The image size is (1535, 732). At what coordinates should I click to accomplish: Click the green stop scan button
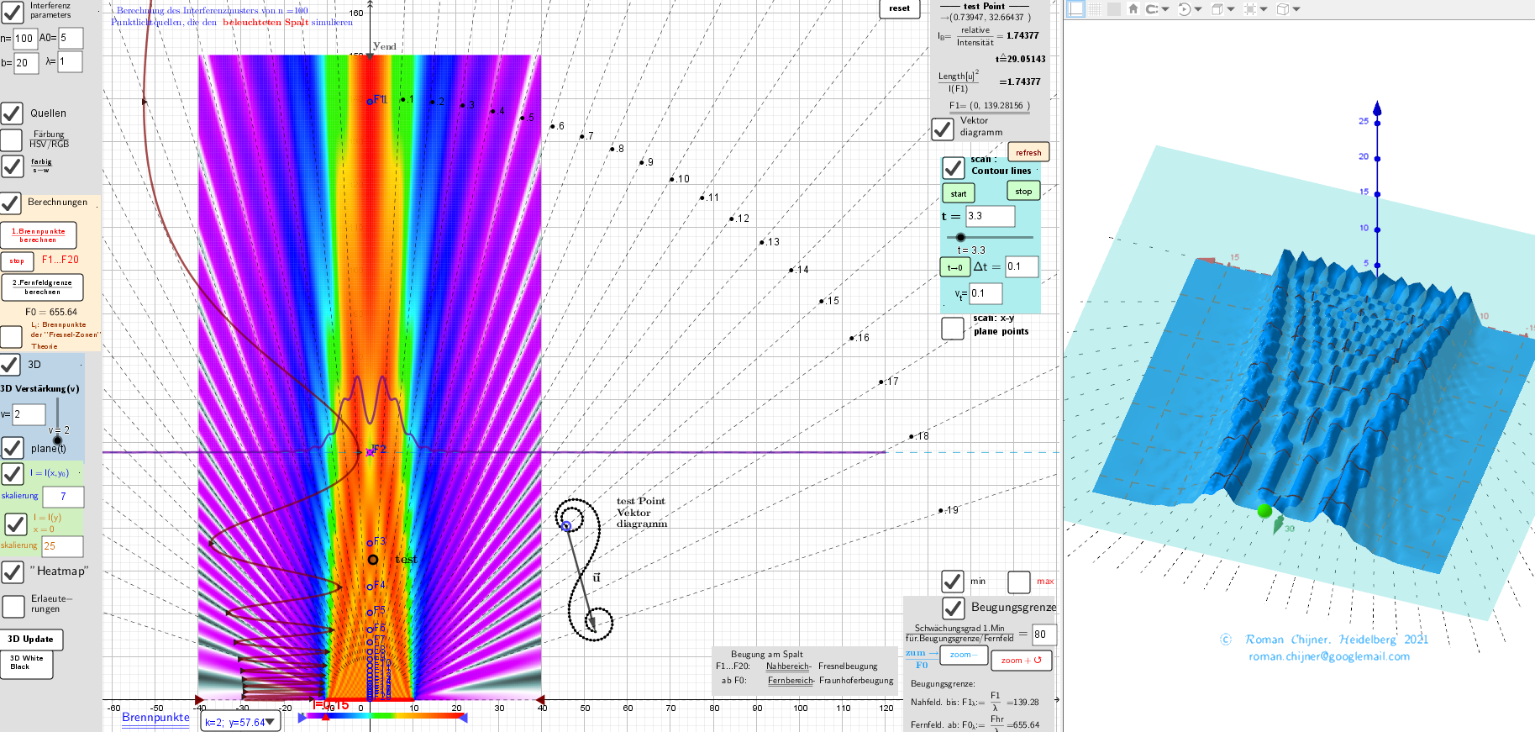point(1023,191)
